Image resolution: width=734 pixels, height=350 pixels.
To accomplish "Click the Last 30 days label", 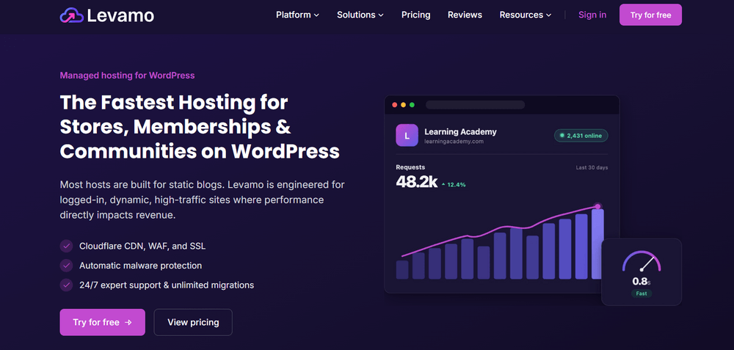I will point(592,167).
